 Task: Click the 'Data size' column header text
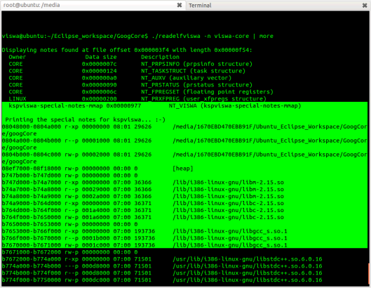(x=101, y=57)
